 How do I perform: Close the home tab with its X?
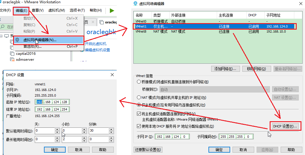(x=93, y=22)
